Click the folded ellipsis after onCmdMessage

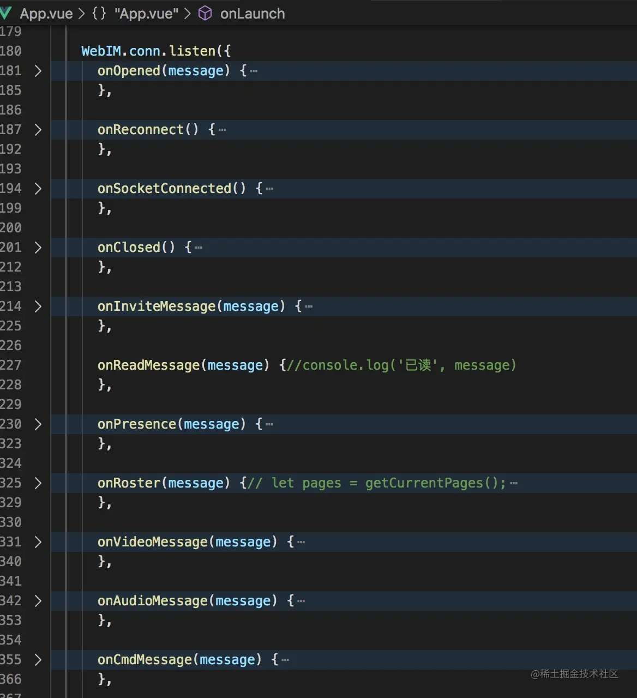coord(285,660)
